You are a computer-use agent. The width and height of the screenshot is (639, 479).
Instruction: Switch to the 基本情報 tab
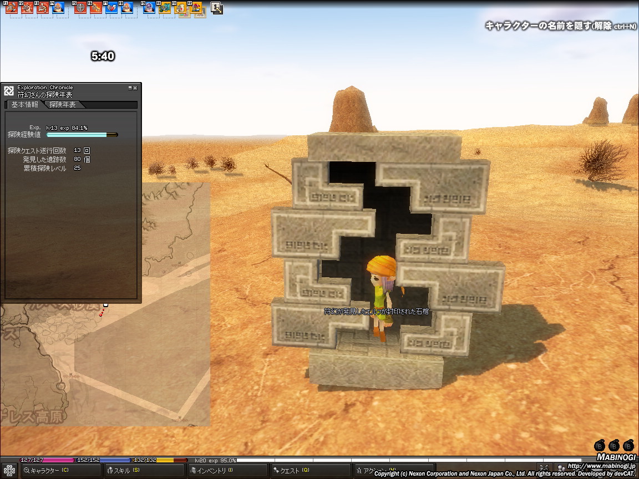tap(24, 105)
